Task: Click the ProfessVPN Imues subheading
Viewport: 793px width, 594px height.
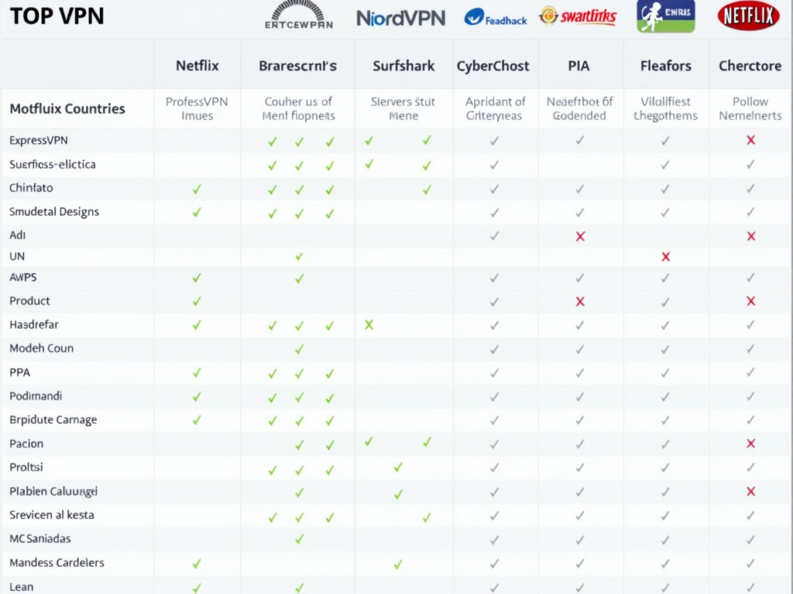Action: click(197, 108)
